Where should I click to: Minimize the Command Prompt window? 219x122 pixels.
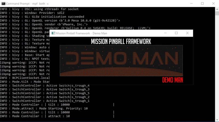coord(190,4)
